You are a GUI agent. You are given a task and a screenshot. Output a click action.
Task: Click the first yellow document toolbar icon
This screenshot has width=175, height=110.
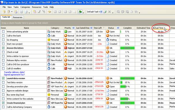4,12
